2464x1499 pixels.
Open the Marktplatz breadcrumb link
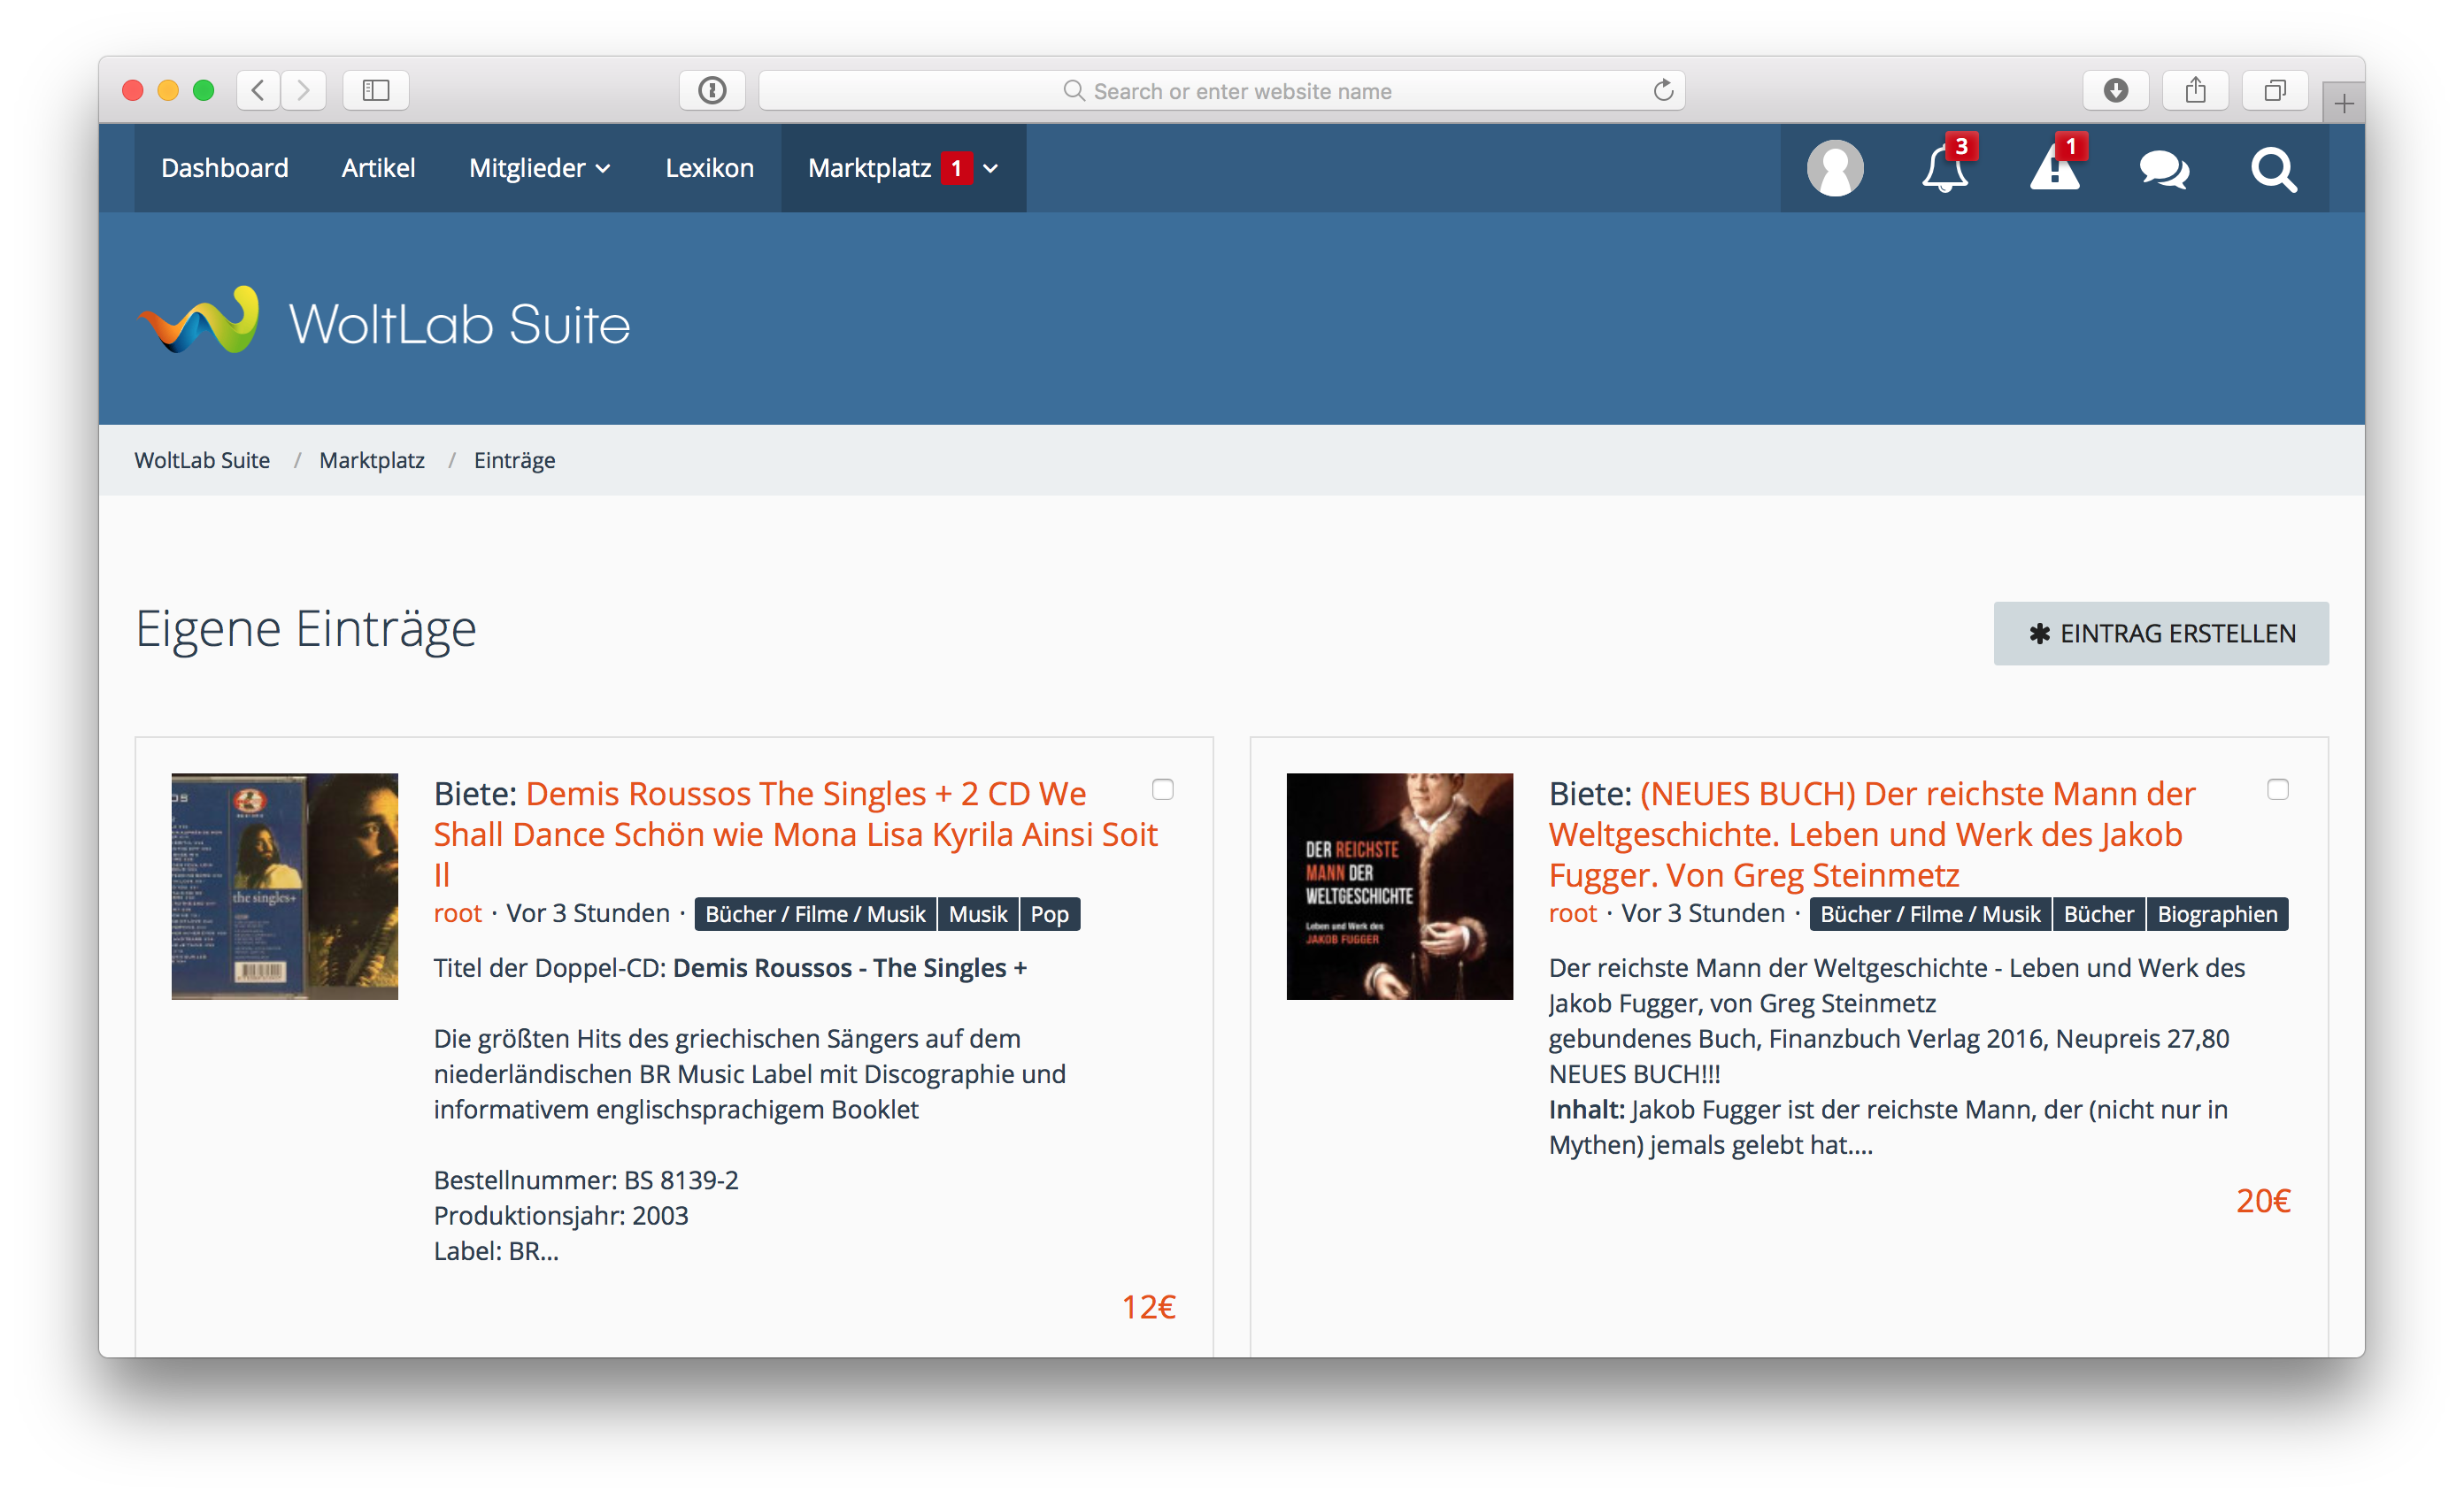pos(371,460)
